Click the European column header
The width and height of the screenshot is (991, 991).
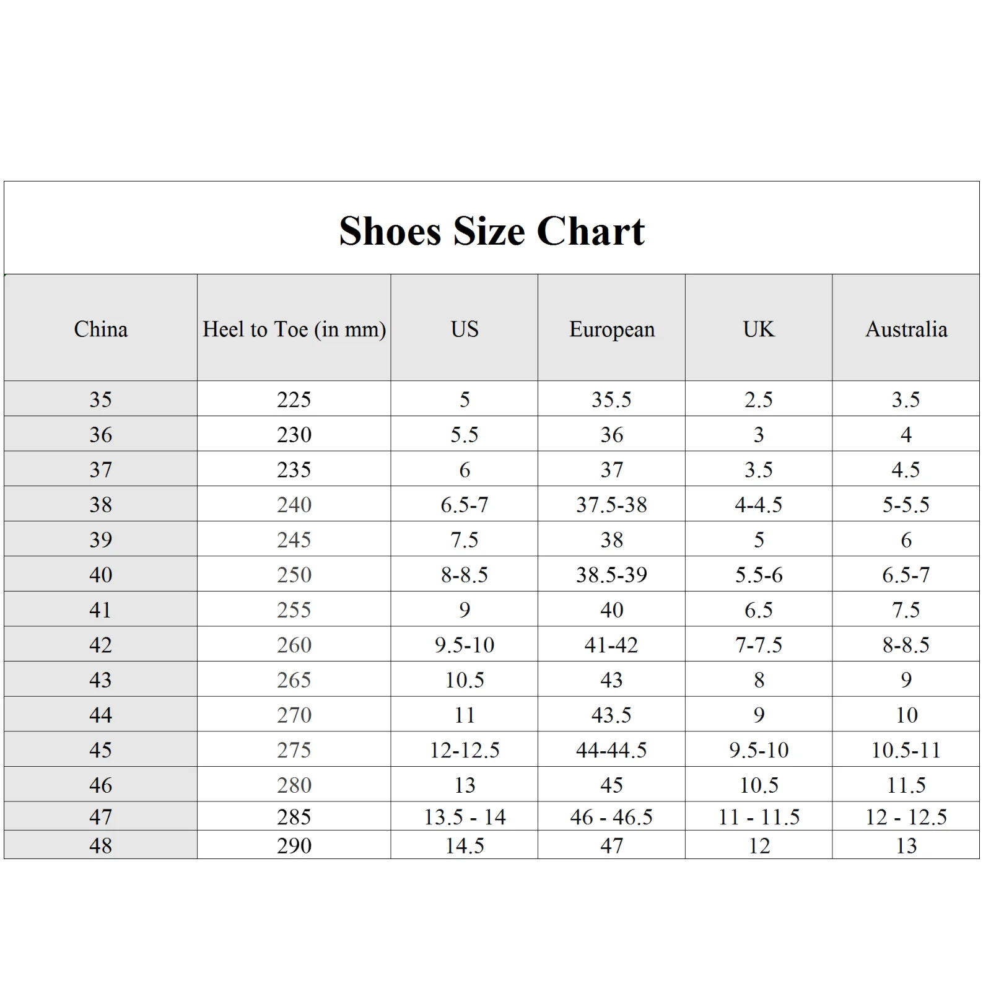(x=612, y=329)
